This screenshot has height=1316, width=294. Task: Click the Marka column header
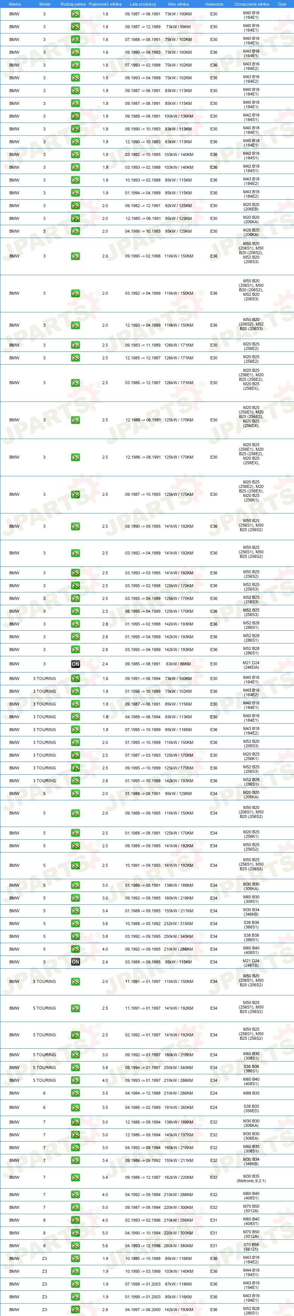[x=15, y=4]
